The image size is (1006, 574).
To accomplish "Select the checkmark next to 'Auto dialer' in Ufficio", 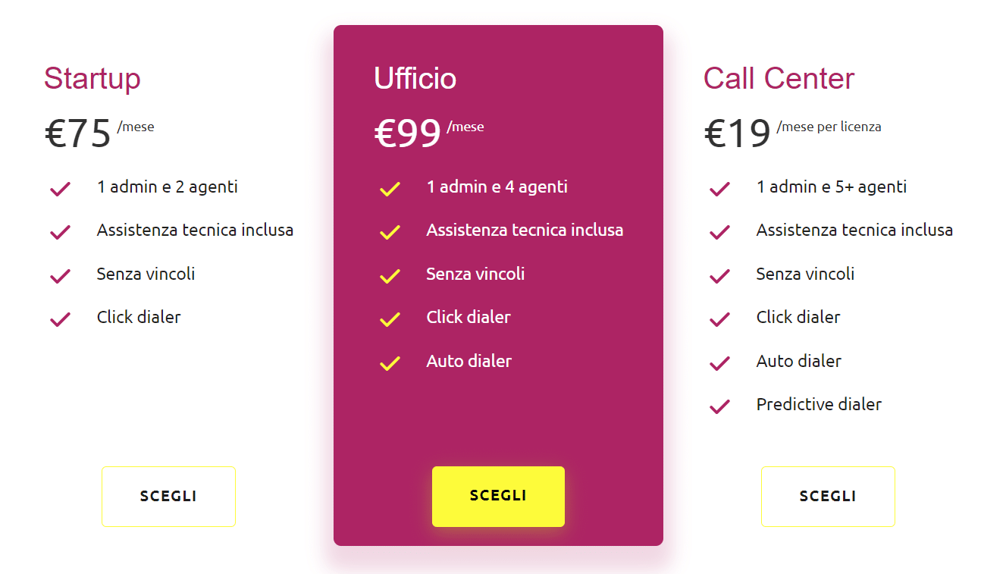I will (390, 362).
